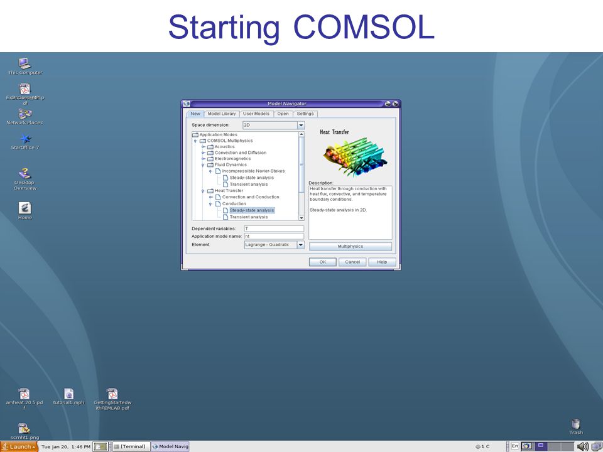
Task: Click the En keyboard layout indicator
Action: [515, 446]
